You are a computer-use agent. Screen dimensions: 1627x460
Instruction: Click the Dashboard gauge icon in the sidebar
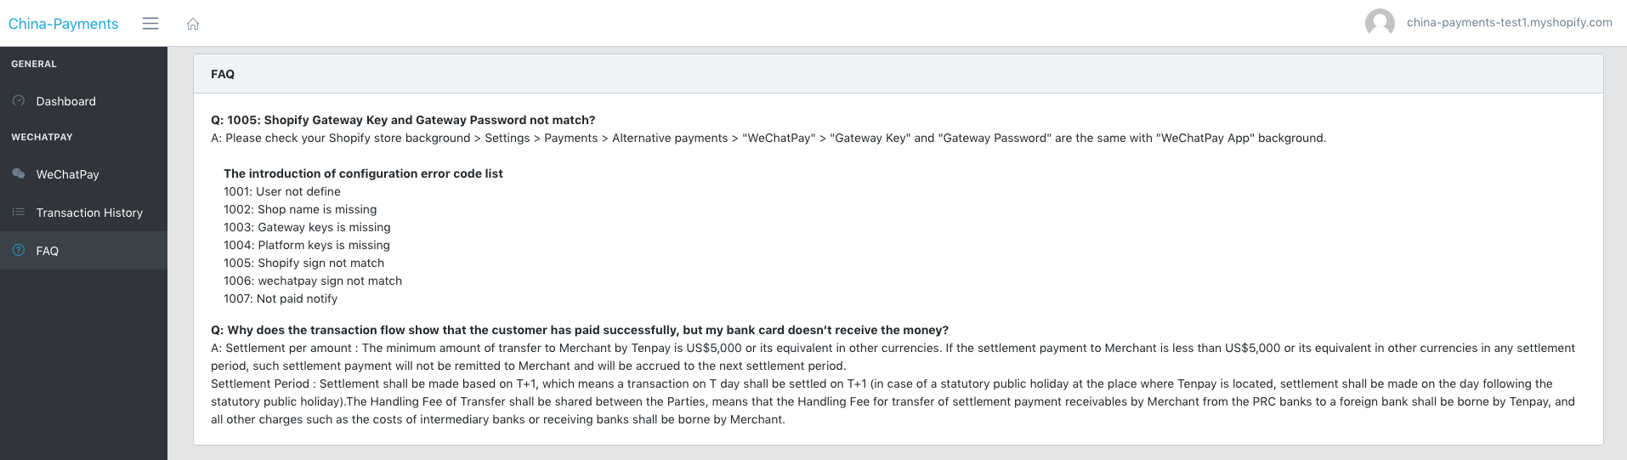pyautogui.click(x=19, y=101)
